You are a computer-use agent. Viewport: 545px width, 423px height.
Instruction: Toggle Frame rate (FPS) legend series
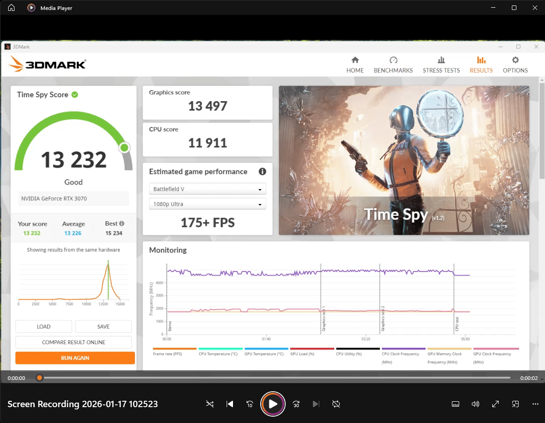coord(174,352)
